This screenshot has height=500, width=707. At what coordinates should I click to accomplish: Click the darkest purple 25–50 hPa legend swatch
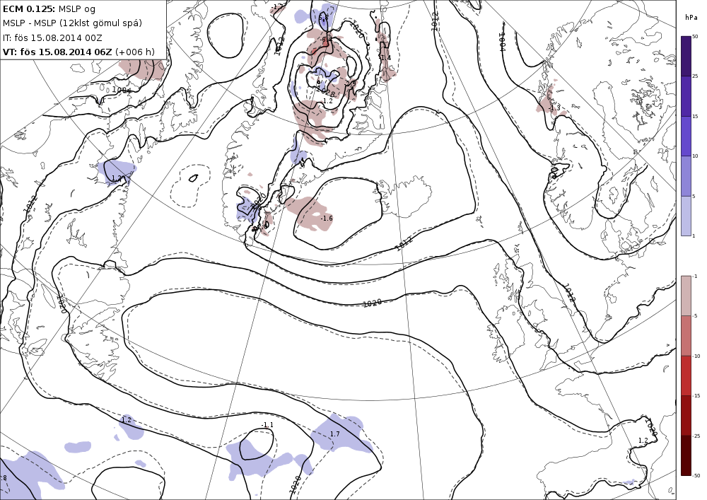click(x=685, y=56)
